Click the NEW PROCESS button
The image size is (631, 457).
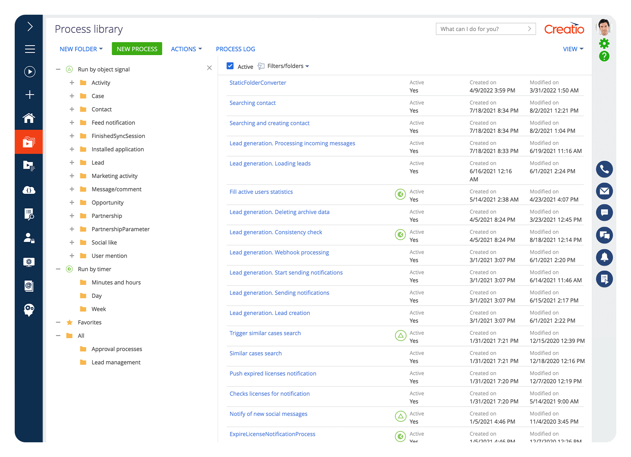pos(137,49)
